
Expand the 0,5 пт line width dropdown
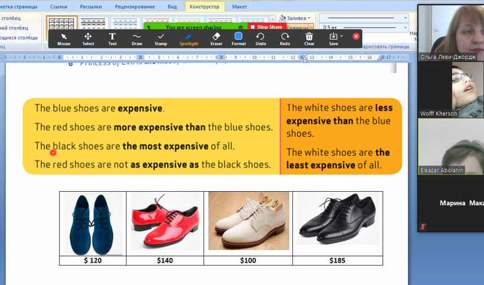point(405,27)
